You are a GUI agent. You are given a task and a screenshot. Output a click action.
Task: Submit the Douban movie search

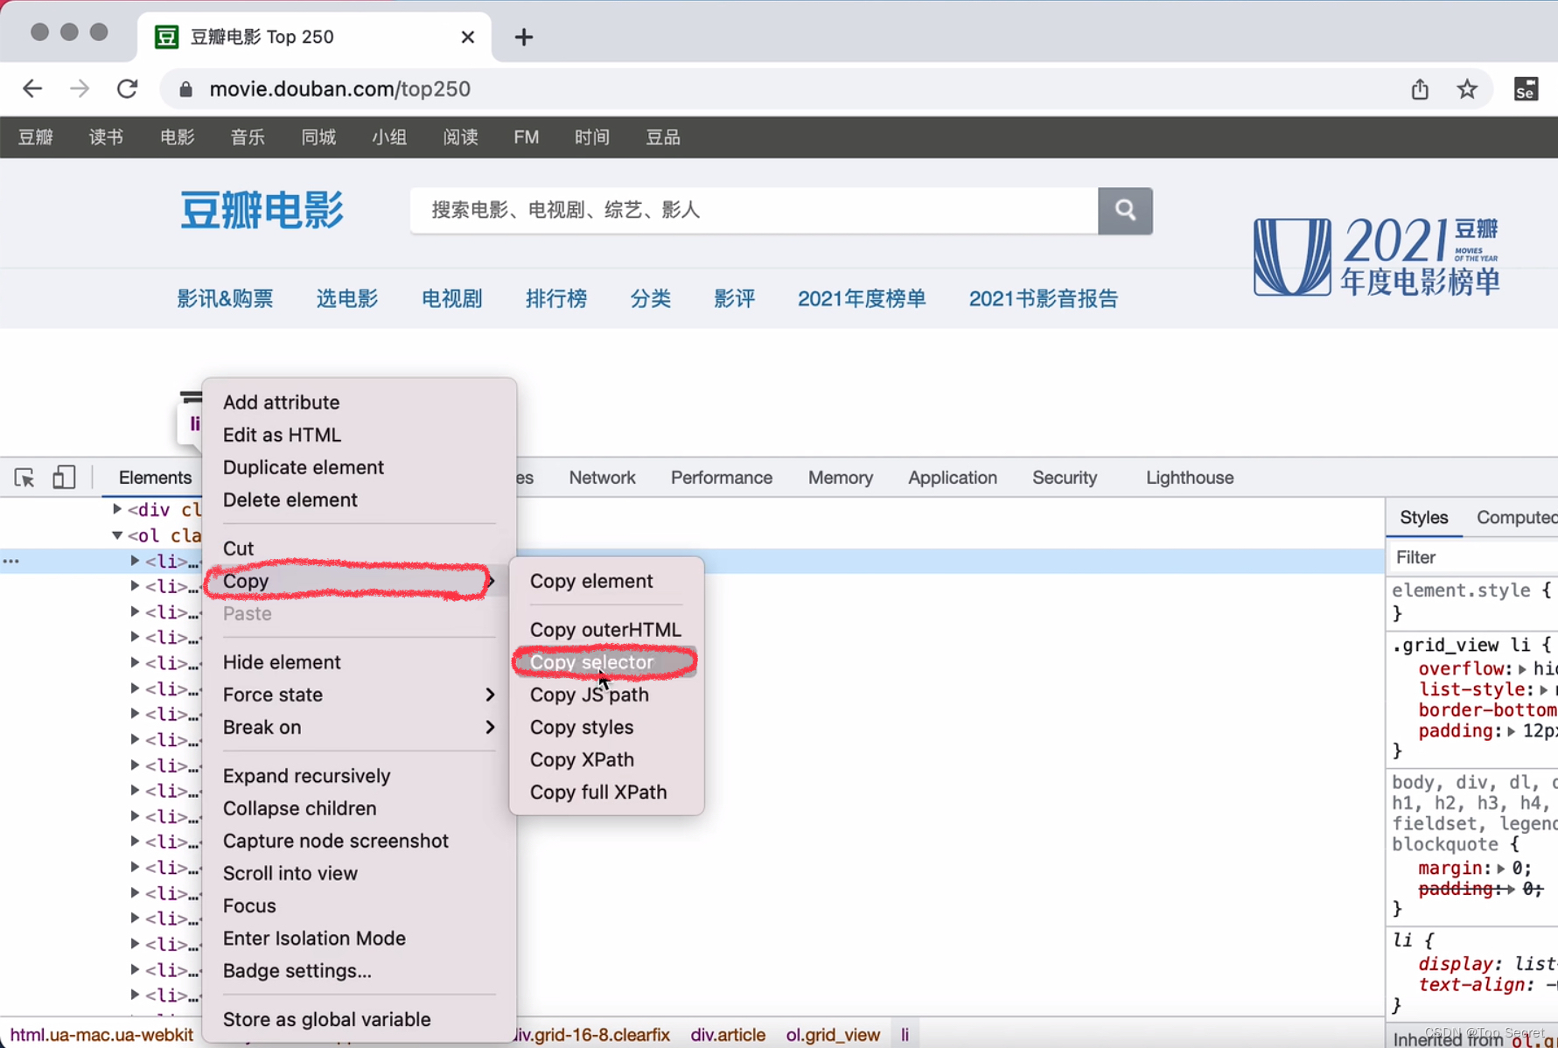[1125, 210]
